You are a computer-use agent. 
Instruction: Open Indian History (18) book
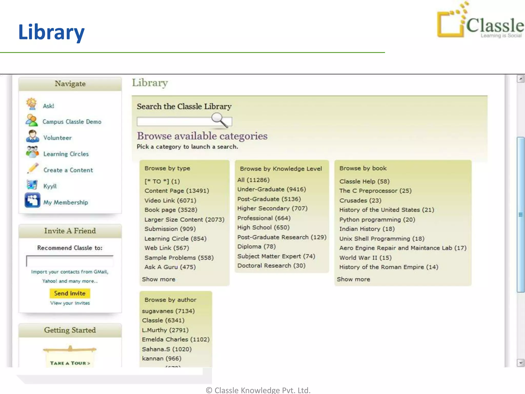coord(367,229)
